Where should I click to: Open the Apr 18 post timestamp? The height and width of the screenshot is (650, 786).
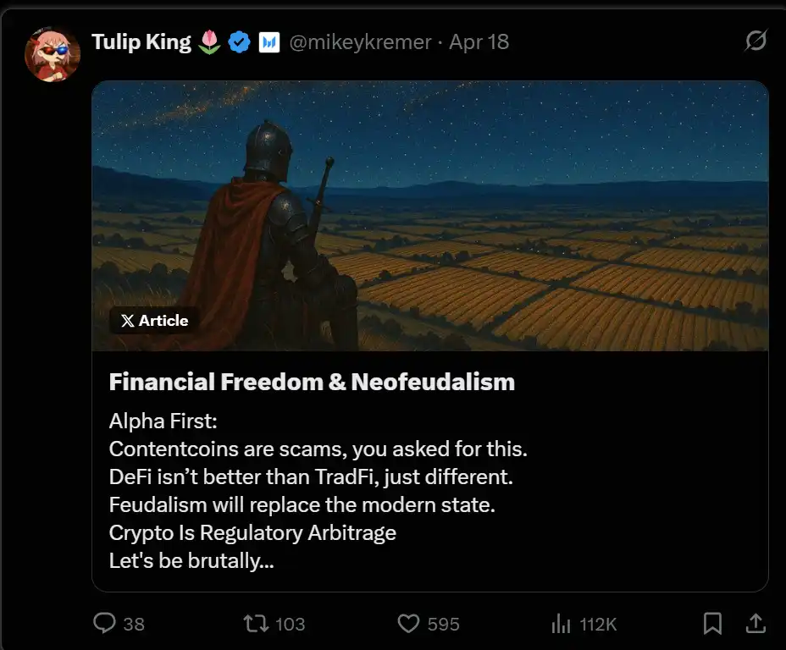coord(479,41)
